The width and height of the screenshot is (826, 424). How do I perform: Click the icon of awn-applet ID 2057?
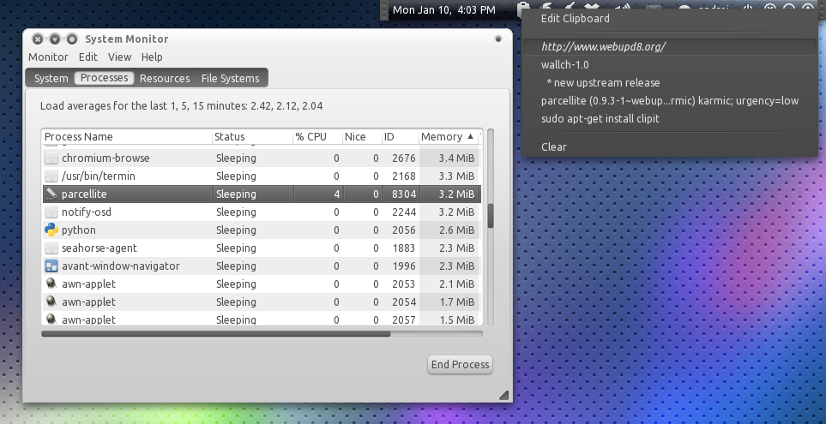tap(51, 319)
